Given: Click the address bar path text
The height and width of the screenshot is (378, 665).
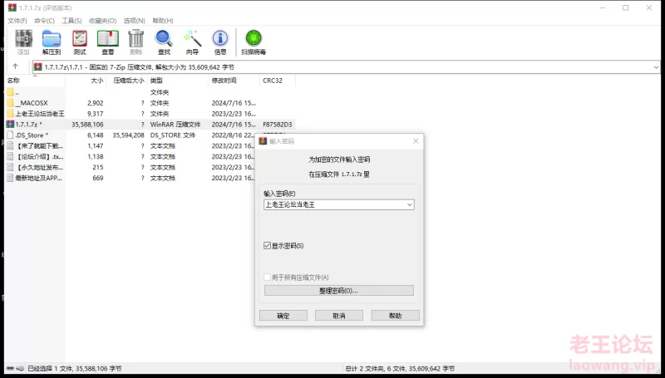Looking at the screenshot, I should point(139,67).
